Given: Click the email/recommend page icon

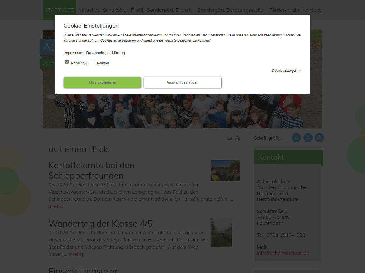Looking at the screenshot, I should click(x=229, y=138).
